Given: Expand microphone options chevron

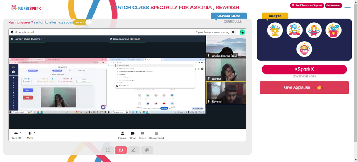Looking at the screenshot, I should click(35, 132).
